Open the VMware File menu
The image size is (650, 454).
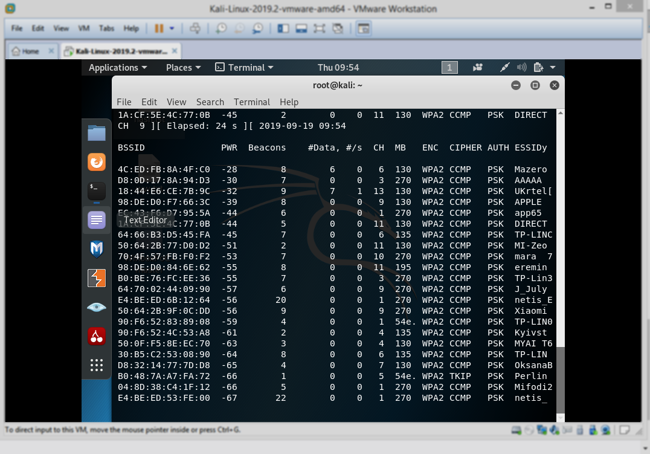(x=16, y=28)
